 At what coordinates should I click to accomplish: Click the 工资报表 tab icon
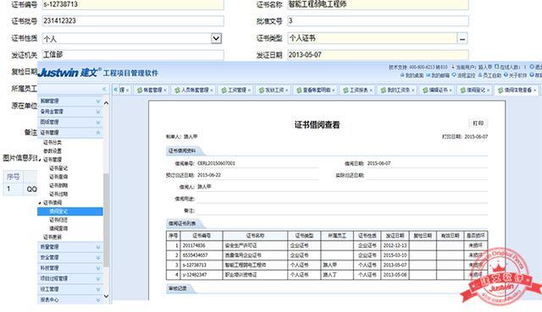(x=346, y=90)
